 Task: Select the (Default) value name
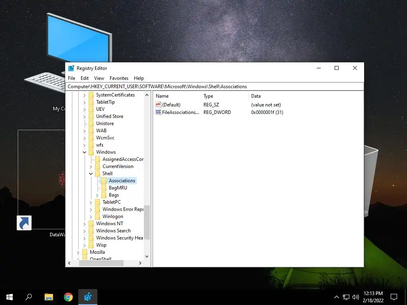point(171,105)
